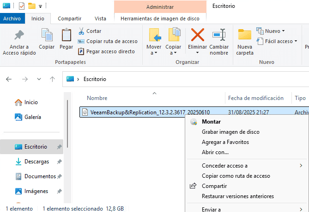Click the Cambiar nombre icon
309x212 pixels.
point(219,35)
